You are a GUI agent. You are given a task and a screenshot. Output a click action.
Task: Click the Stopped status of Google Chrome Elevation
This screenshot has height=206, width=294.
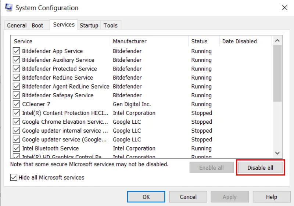(x=201, y=122)
